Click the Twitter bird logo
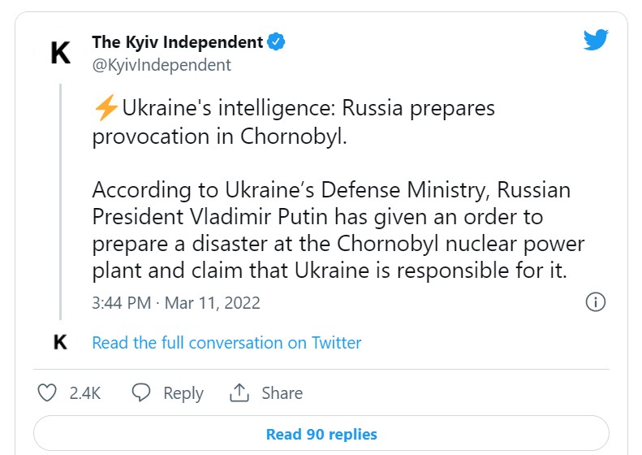The width and height of the screenshot is (642, 455). [596, 40]
